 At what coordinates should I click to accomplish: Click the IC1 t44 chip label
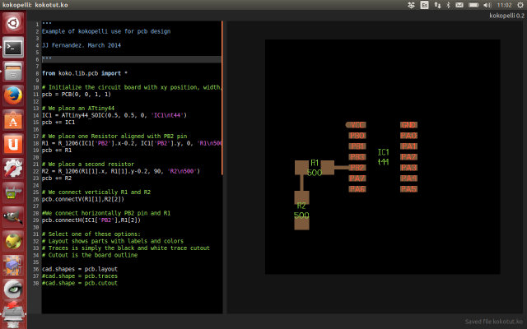coord(383,157)
